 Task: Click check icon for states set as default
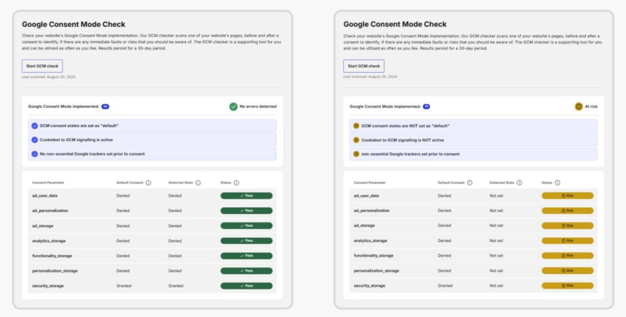point(35,126)
